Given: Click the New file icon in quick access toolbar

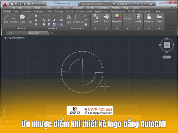Looking at the screenshot, I should (12, 4).
